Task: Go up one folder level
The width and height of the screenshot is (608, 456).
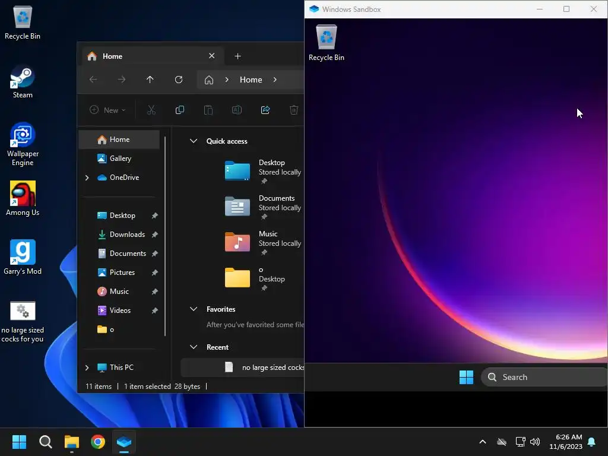Action: coord(150,80)
